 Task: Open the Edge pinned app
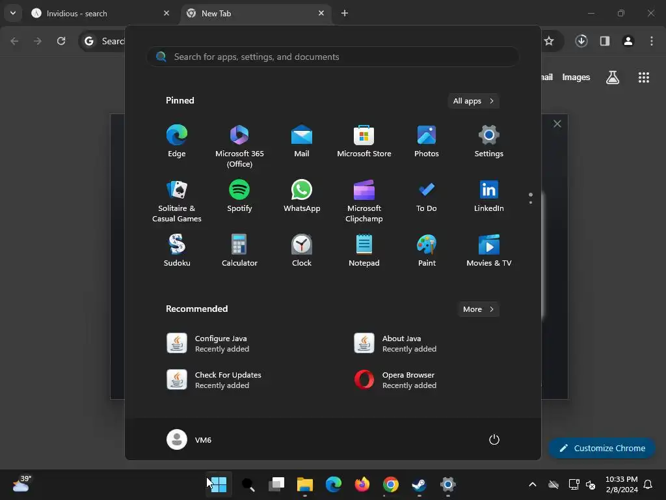(177, 141)
